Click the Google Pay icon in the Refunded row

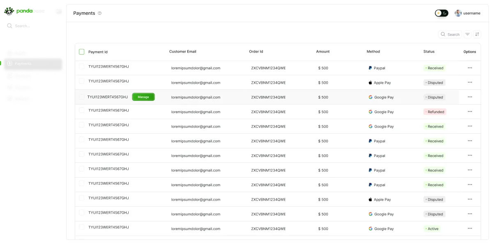[371, 112]
